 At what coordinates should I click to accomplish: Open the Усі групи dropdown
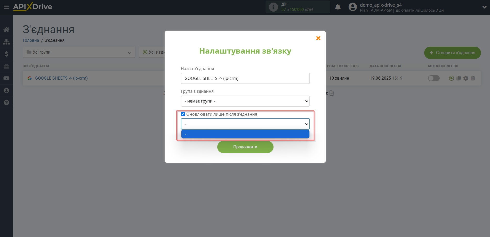(x=79, y=52)
